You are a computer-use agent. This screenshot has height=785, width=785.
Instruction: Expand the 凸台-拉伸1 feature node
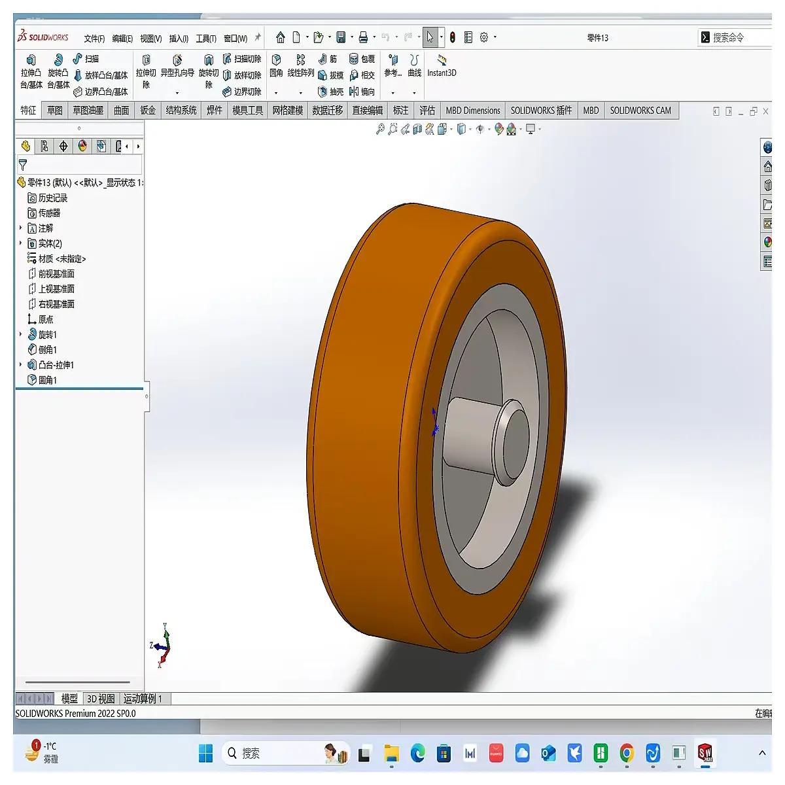[x=20, y=364]
